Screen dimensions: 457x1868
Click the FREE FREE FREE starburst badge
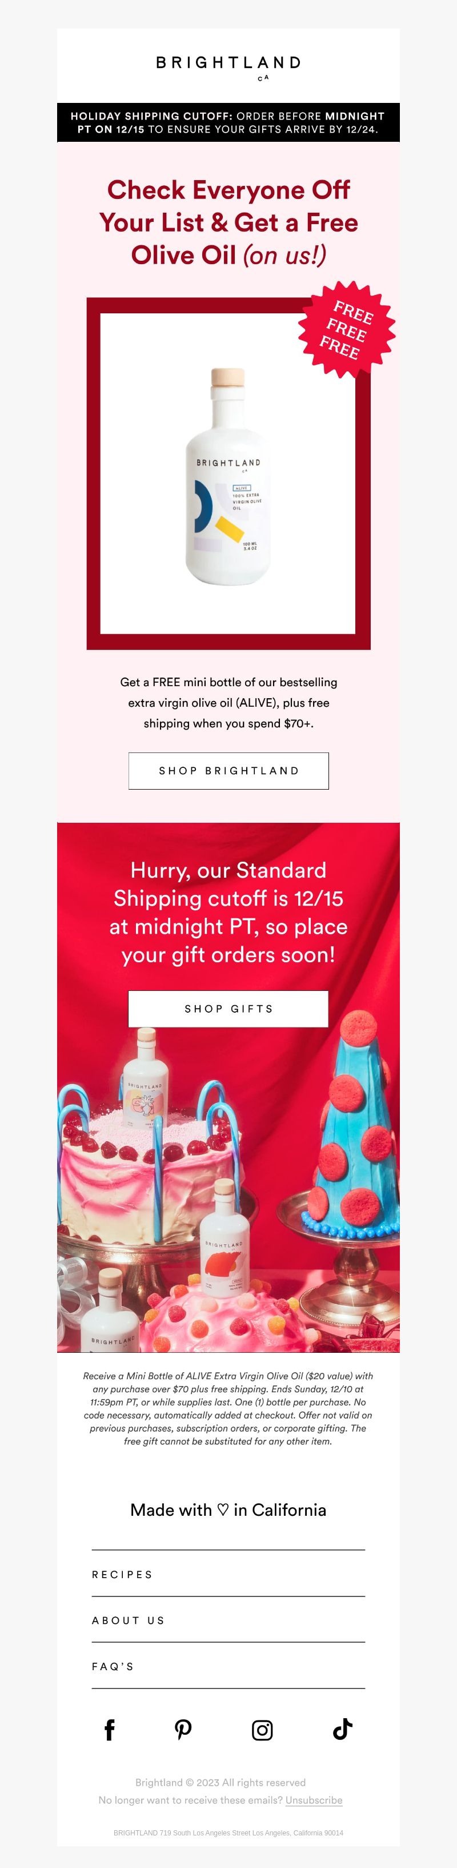click(x=347, y=329)
